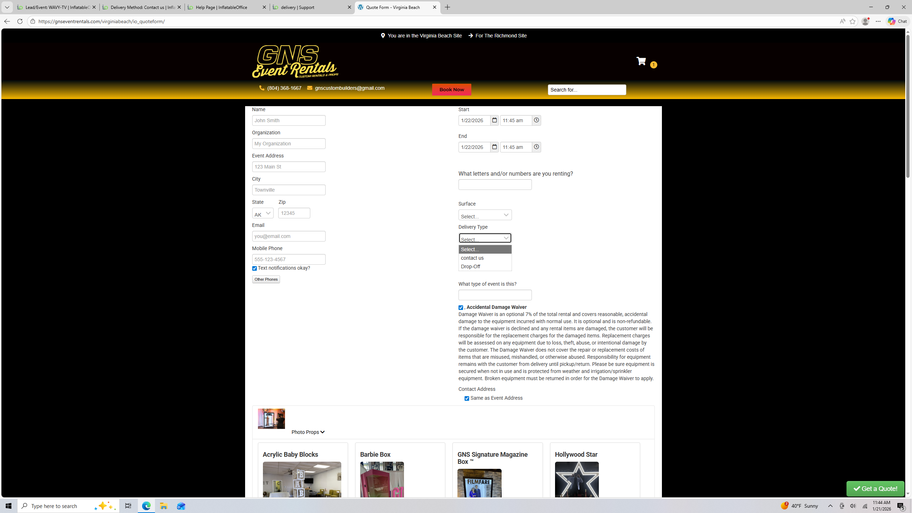Click the phone number icon link
The width and height of the screenshot is (912, 513).
tap(262, 88)
